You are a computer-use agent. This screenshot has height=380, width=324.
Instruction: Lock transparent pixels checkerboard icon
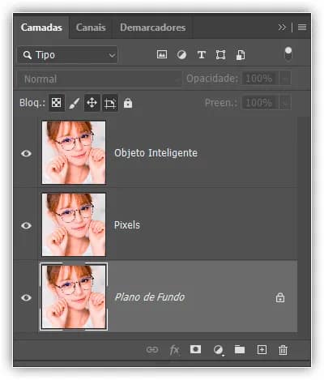coord(57,103)
